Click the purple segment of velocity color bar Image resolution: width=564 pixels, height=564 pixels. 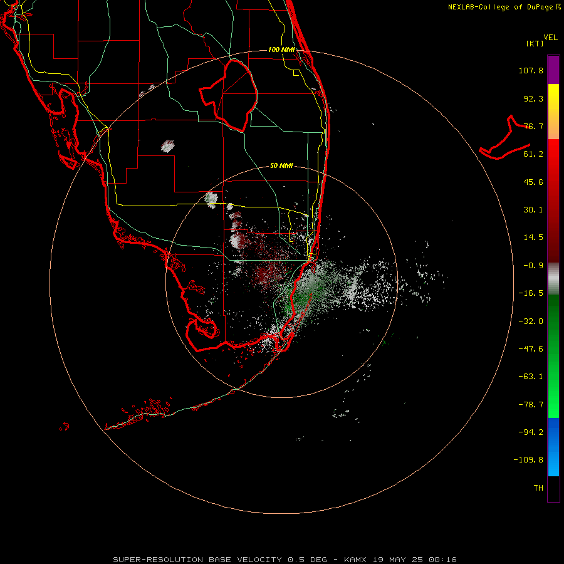click(x=553, y=70)
